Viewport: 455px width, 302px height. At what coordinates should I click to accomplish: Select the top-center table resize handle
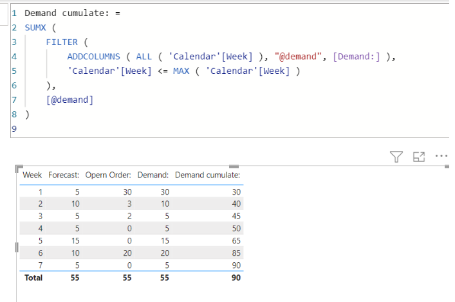pyautogui.click(x=234, y=166)
